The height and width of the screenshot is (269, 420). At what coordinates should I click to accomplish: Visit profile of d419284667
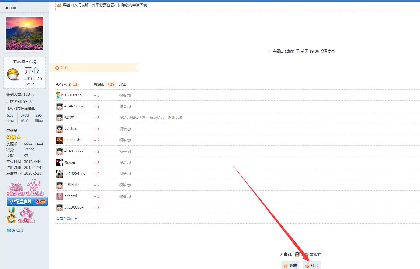[75, 174]
